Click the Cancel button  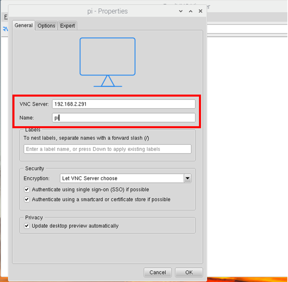click(158, 272)
